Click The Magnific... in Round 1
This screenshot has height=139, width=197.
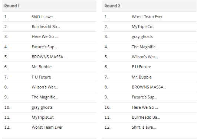pyautogui.click(x=45, y=97)
